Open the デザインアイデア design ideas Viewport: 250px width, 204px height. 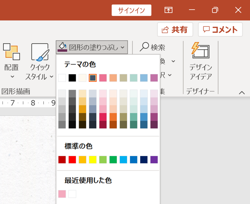click(201, 61)
